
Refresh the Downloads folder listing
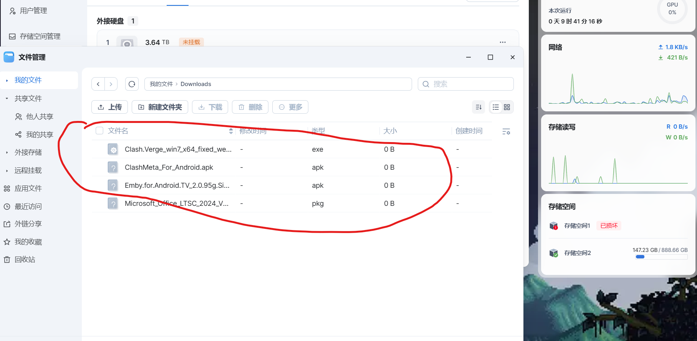(132, 84)
